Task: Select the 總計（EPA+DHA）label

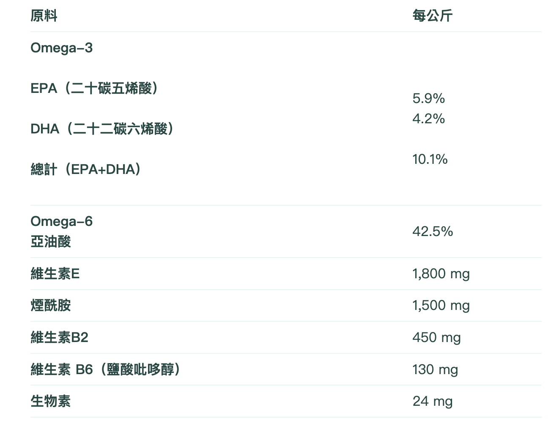Action: (86, 169)
